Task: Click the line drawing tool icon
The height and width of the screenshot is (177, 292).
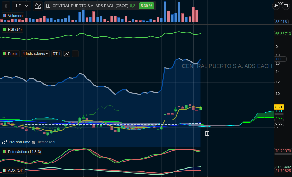Action: point(67,54)
